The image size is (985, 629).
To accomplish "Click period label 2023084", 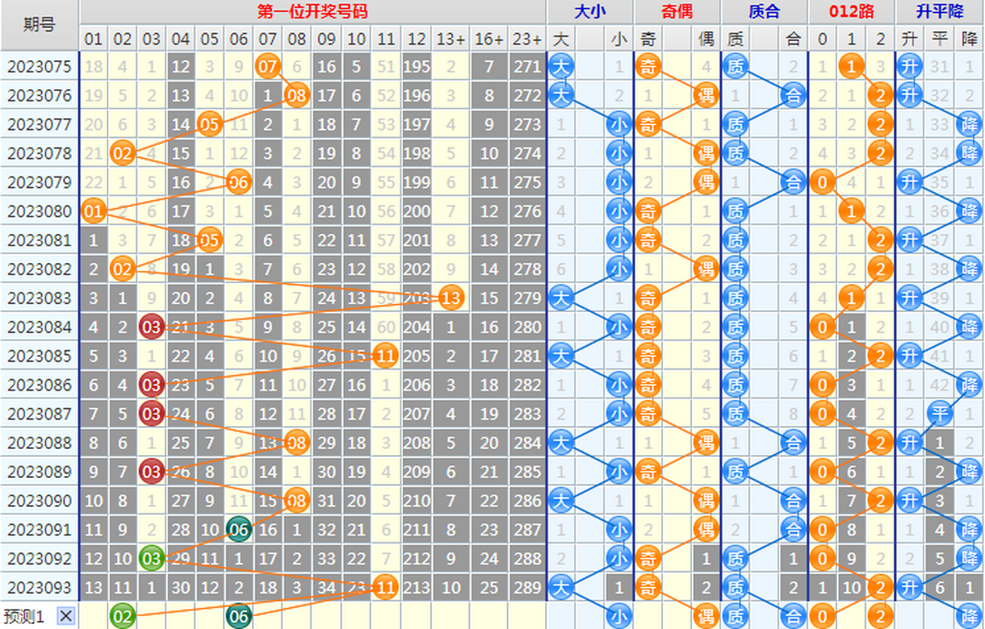I will (x=39, y=327).
